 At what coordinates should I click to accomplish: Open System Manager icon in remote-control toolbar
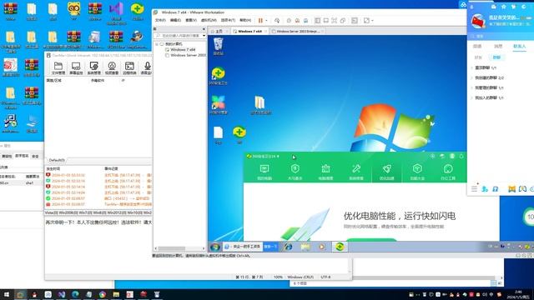pos(94,68)
